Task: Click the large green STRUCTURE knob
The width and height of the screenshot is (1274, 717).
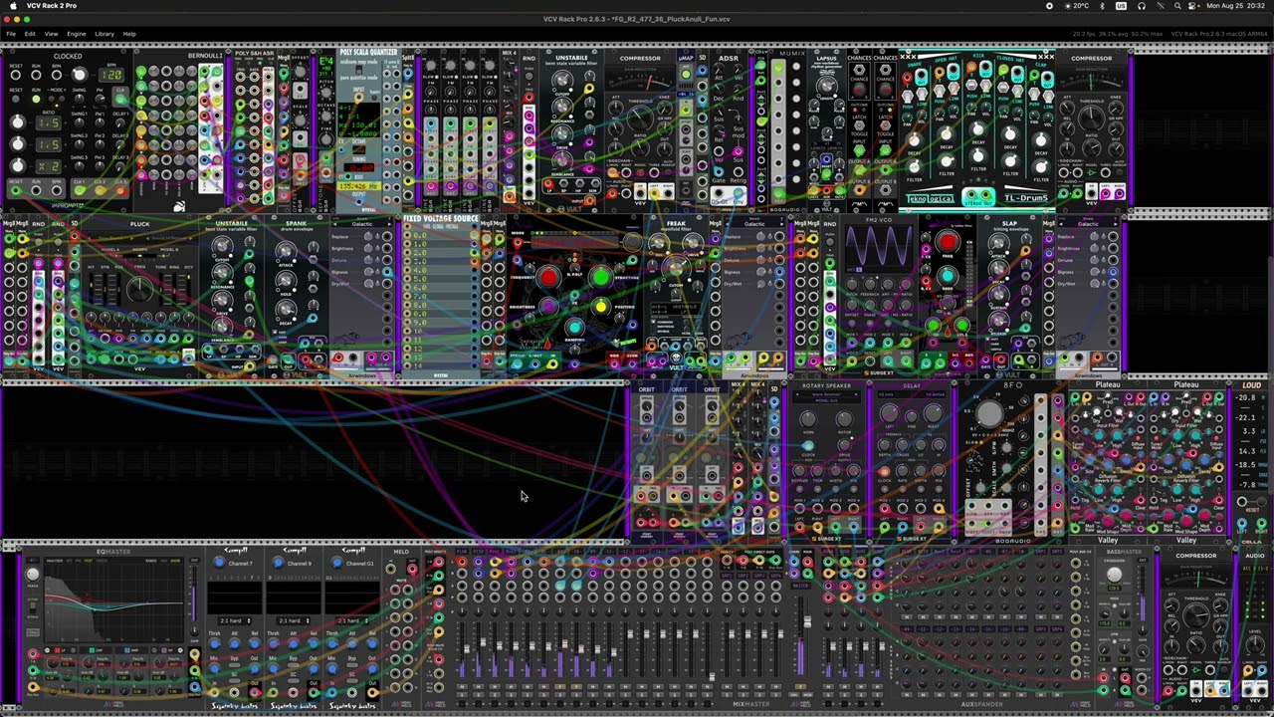Action: click(x=600, y=278)
